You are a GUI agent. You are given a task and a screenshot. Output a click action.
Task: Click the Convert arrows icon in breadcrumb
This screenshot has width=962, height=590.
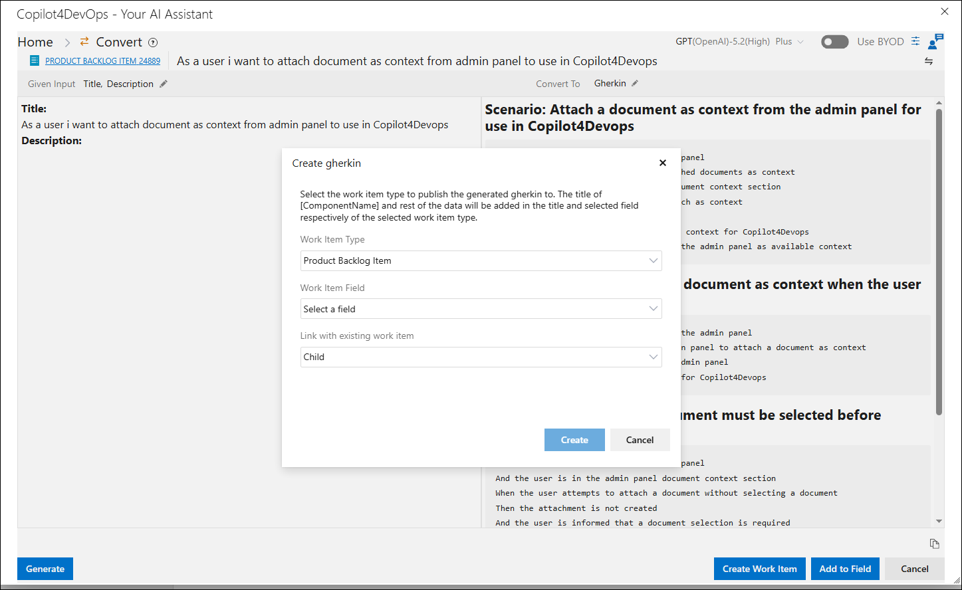click(x=84, y=42)
